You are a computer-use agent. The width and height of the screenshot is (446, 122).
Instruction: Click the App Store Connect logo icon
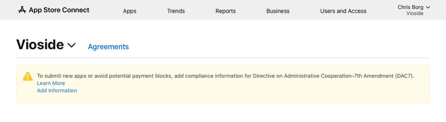(x=22, y=10)
